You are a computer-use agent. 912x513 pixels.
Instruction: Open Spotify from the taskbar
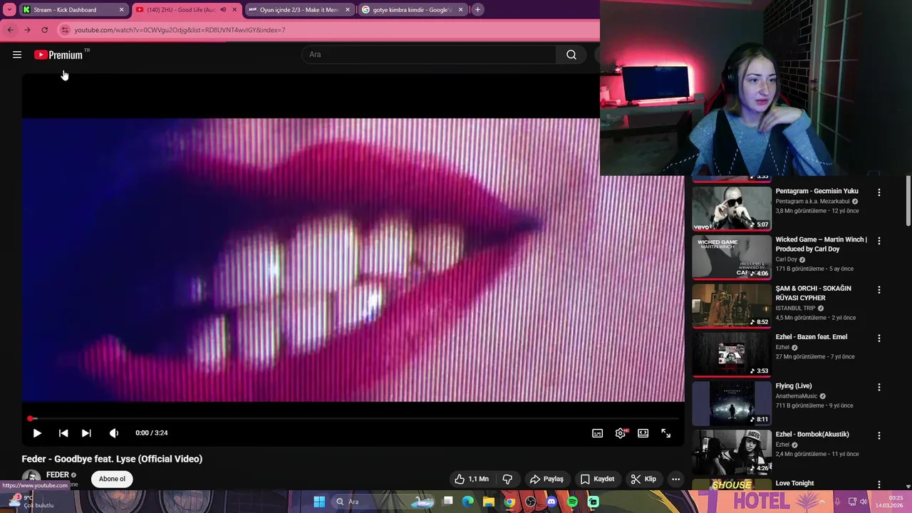[572, 502]
